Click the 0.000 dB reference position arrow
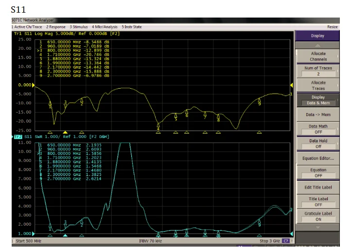 point(32,85)
